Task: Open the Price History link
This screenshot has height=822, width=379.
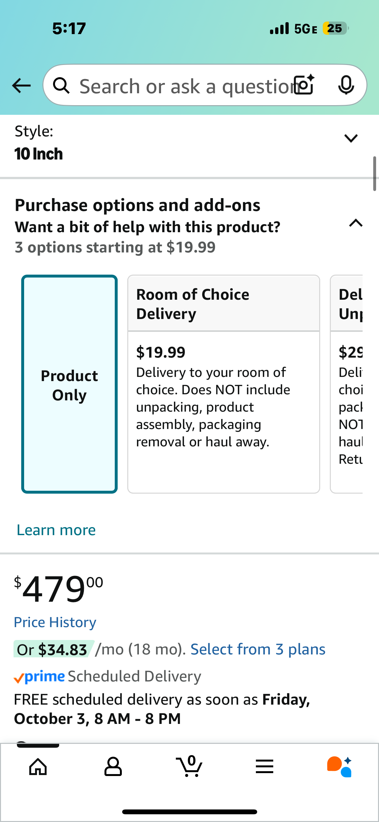Action: pyautogui.click(x=55, y=622)
